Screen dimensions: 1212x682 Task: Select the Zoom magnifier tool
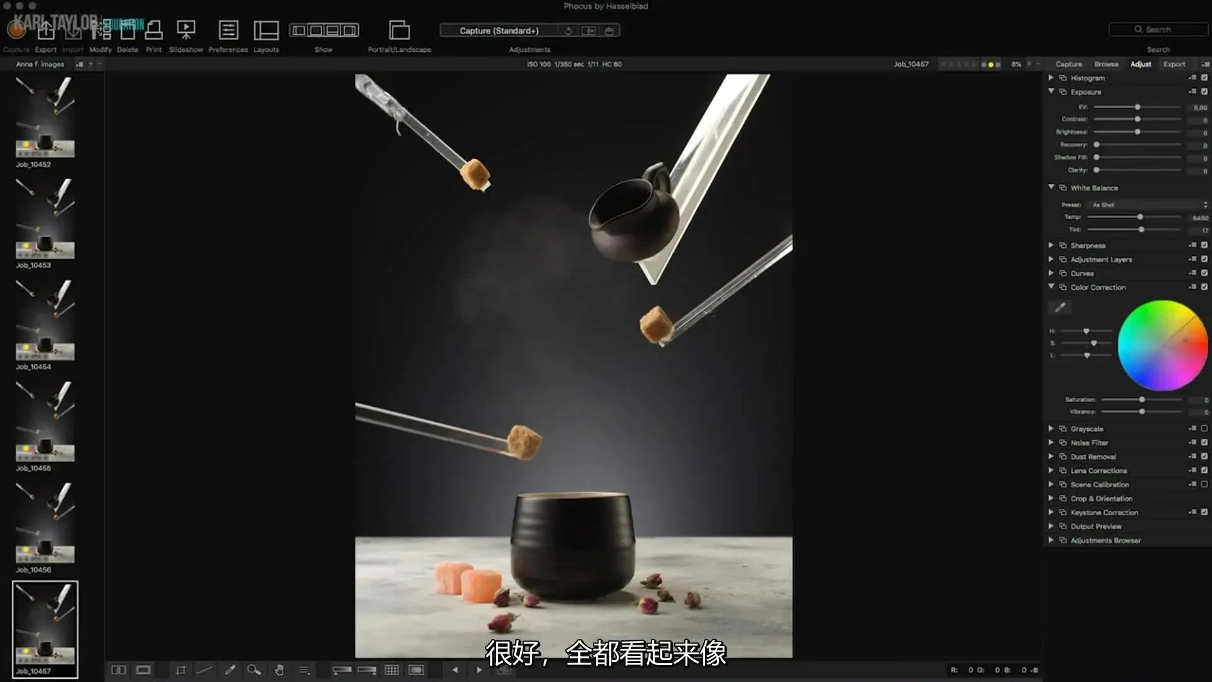point(254,670)
